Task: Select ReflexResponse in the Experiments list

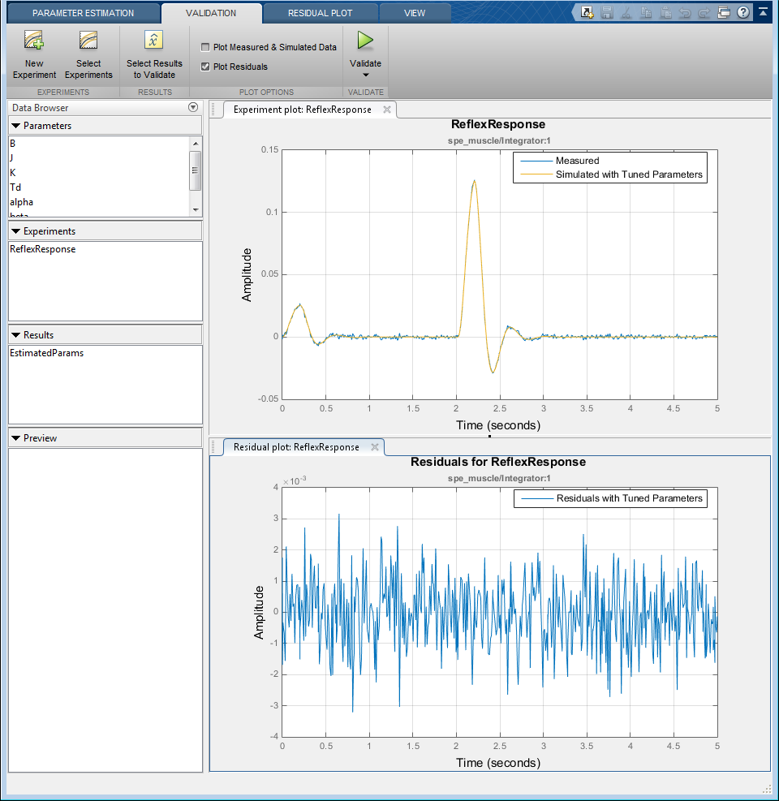Action: click(x=43, y=249)
